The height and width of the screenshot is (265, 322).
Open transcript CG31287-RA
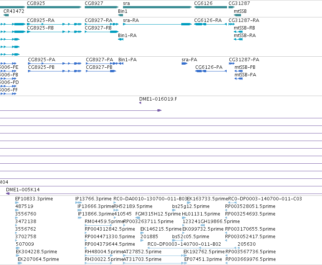pos(244,20)
